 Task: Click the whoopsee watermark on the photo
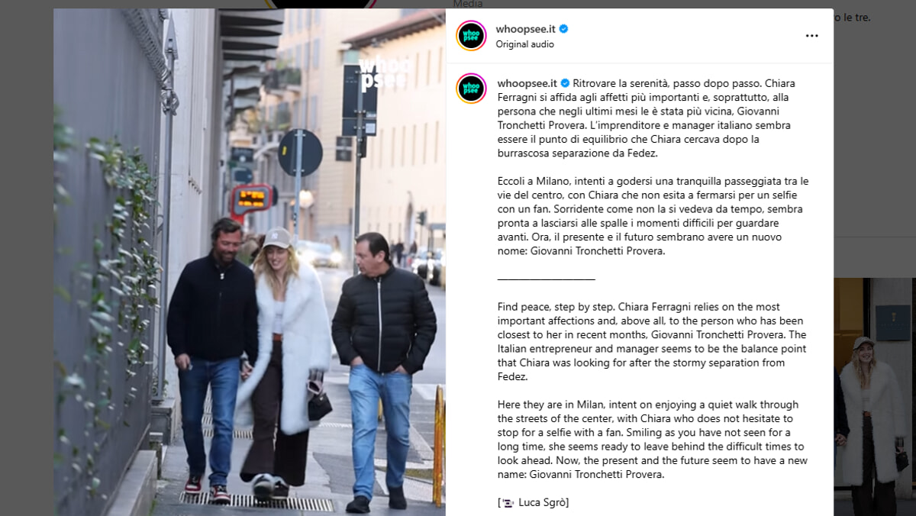(x=383, y=72)
